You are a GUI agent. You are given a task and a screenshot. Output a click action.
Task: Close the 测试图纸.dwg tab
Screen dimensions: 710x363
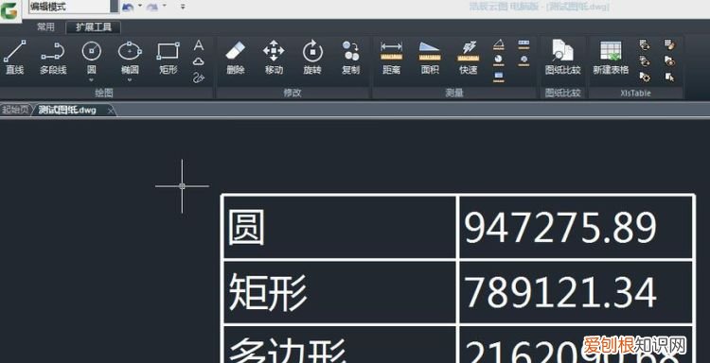tap(111, 111)
